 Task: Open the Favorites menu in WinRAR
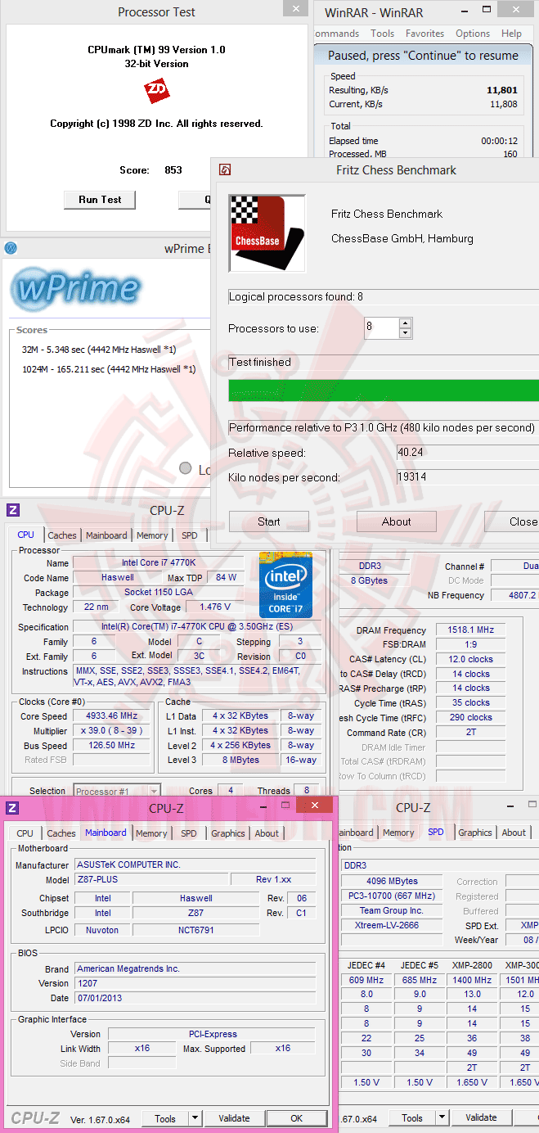coord(425,34)
